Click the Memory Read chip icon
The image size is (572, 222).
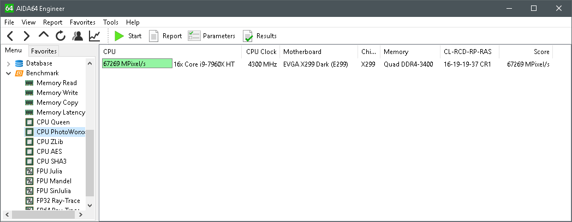[x=29, y=83]
